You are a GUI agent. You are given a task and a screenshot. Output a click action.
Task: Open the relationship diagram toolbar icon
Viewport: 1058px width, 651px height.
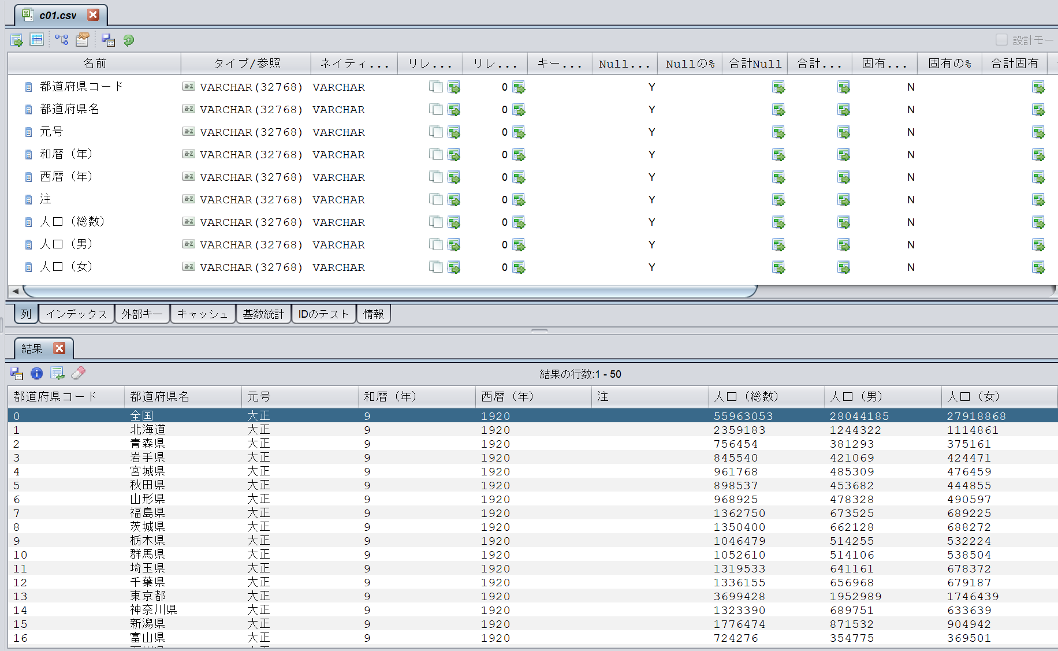[x=61, y=39]
